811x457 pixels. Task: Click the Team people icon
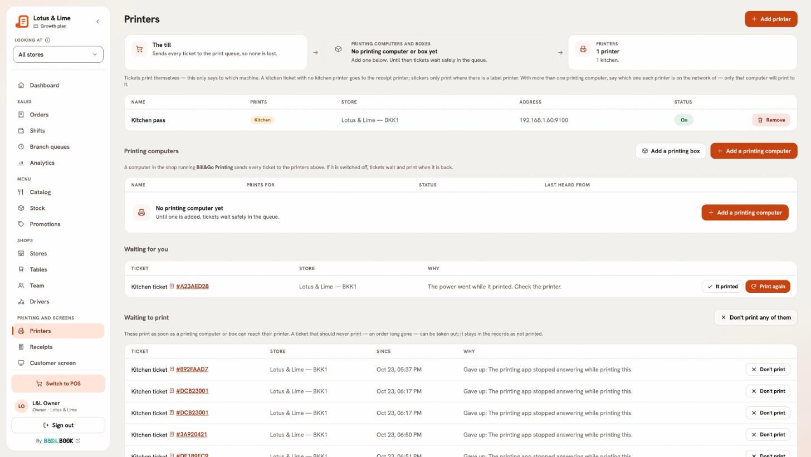21,286
